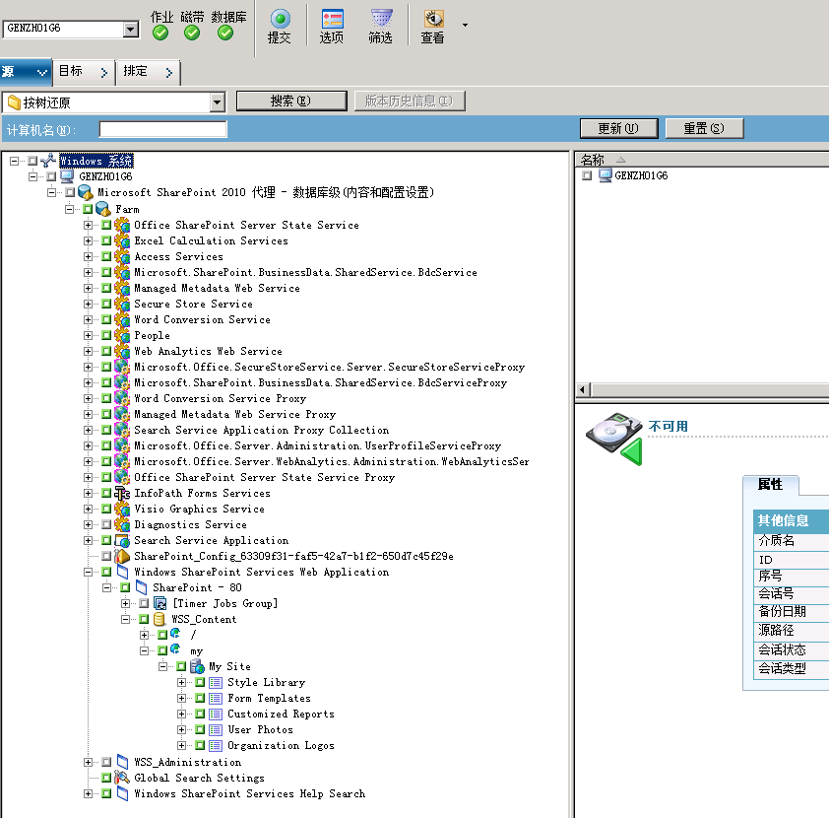Click the green arrow under disk icon

(x=631, y=452)
